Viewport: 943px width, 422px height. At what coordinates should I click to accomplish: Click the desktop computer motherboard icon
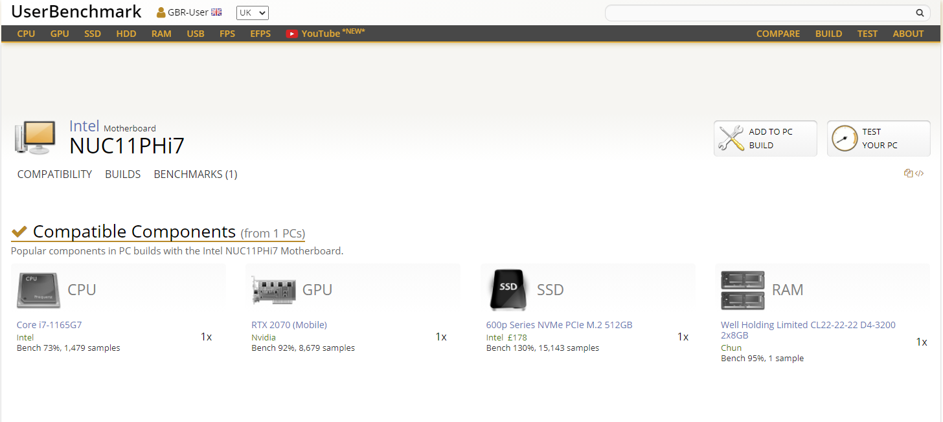coord(34,137)
